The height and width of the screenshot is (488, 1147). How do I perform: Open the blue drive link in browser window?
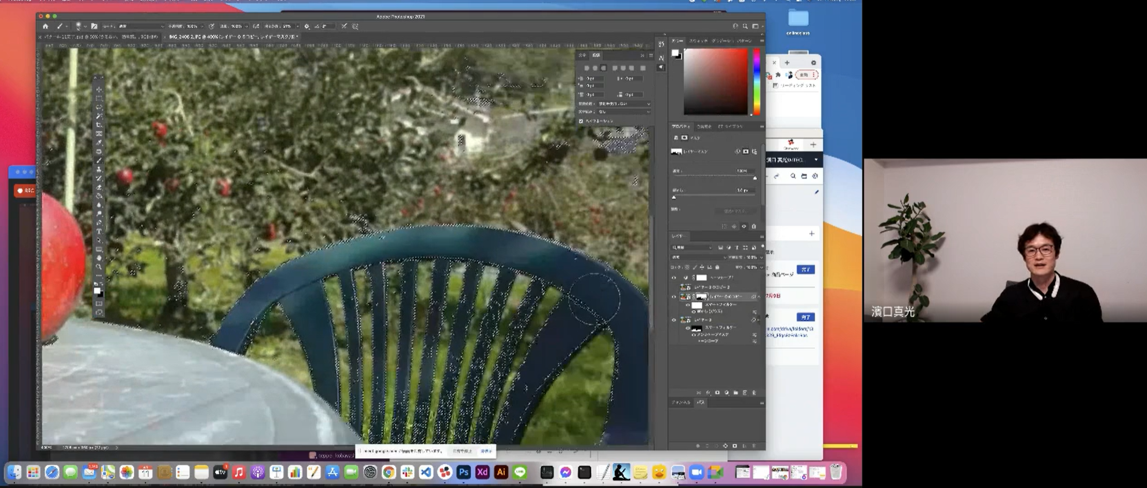click(x=790, y=332)
